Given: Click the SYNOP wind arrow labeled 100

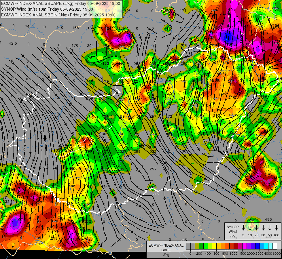Looking at the screenshot, I should [277, 228].
